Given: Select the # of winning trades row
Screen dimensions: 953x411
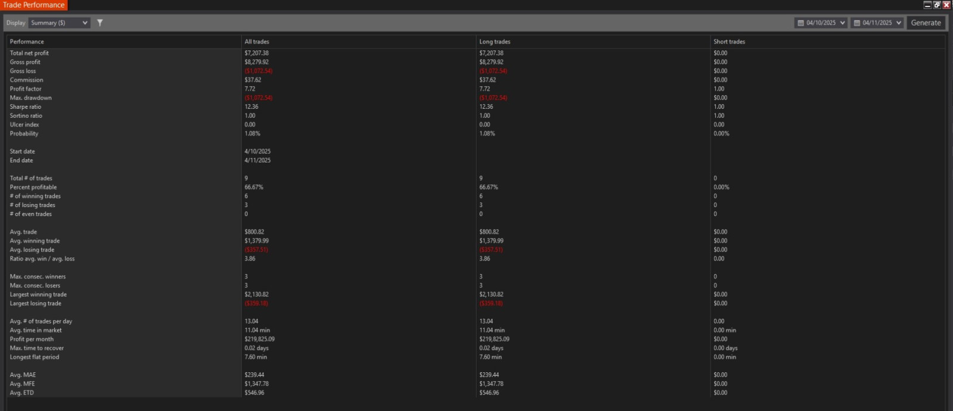Looking at the screenshot, I should pyautogui.click(x=35, y=196).
